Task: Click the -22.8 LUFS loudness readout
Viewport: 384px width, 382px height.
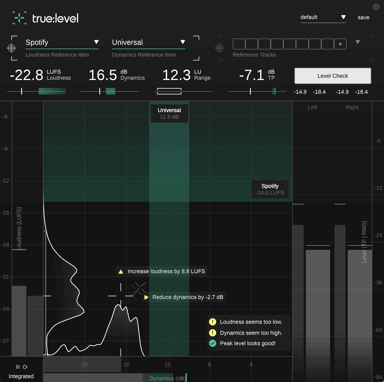Action: pyautogui.click(x=40, y=75)
